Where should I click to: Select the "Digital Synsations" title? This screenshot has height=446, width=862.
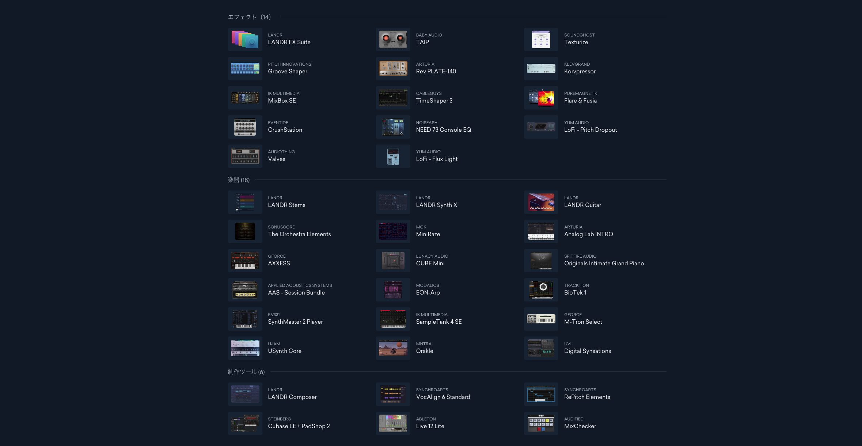pos(587,351)
